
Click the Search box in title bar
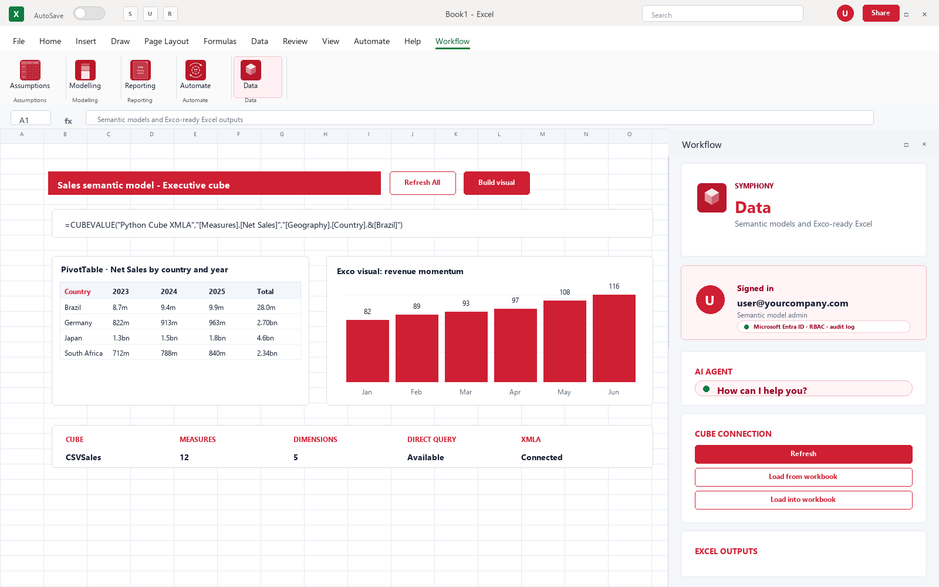(x=722, y=14)
